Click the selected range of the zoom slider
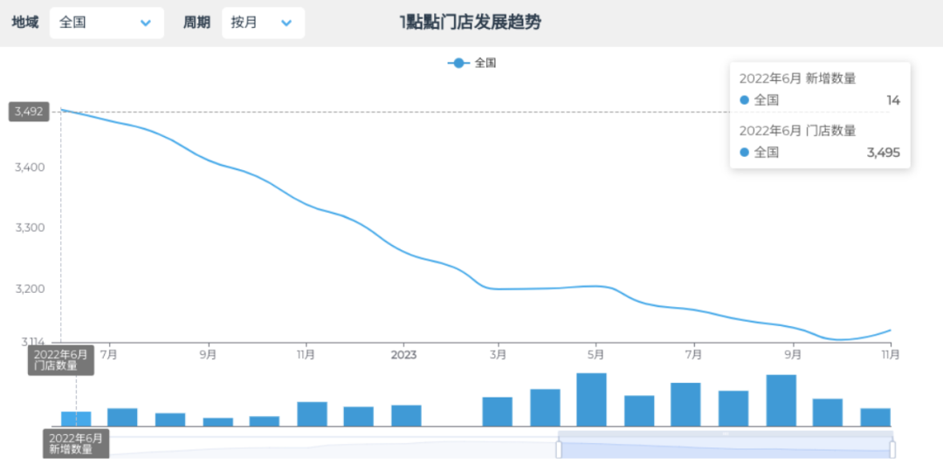This screenshot has width=943, height=463. point(726,449)
